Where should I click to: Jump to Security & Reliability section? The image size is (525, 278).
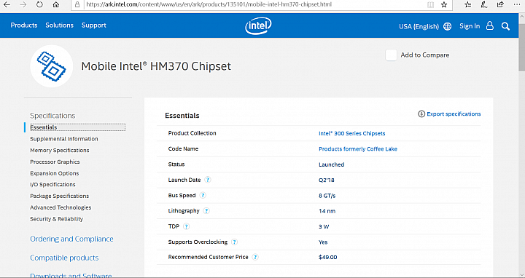click(57, 219)
